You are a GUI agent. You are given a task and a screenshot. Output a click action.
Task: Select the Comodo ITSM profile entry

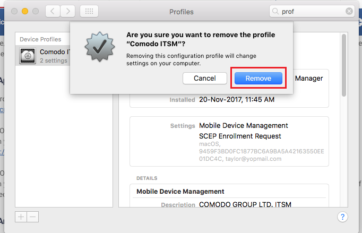(42, 56)
